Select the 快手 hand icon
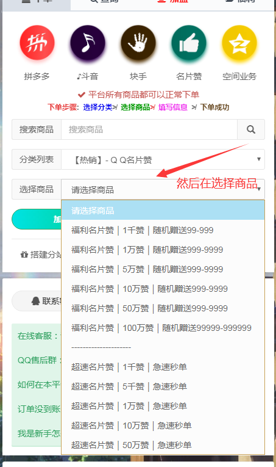Image resolution: width=276 pixels, height=467 pixels. point(138,43)
